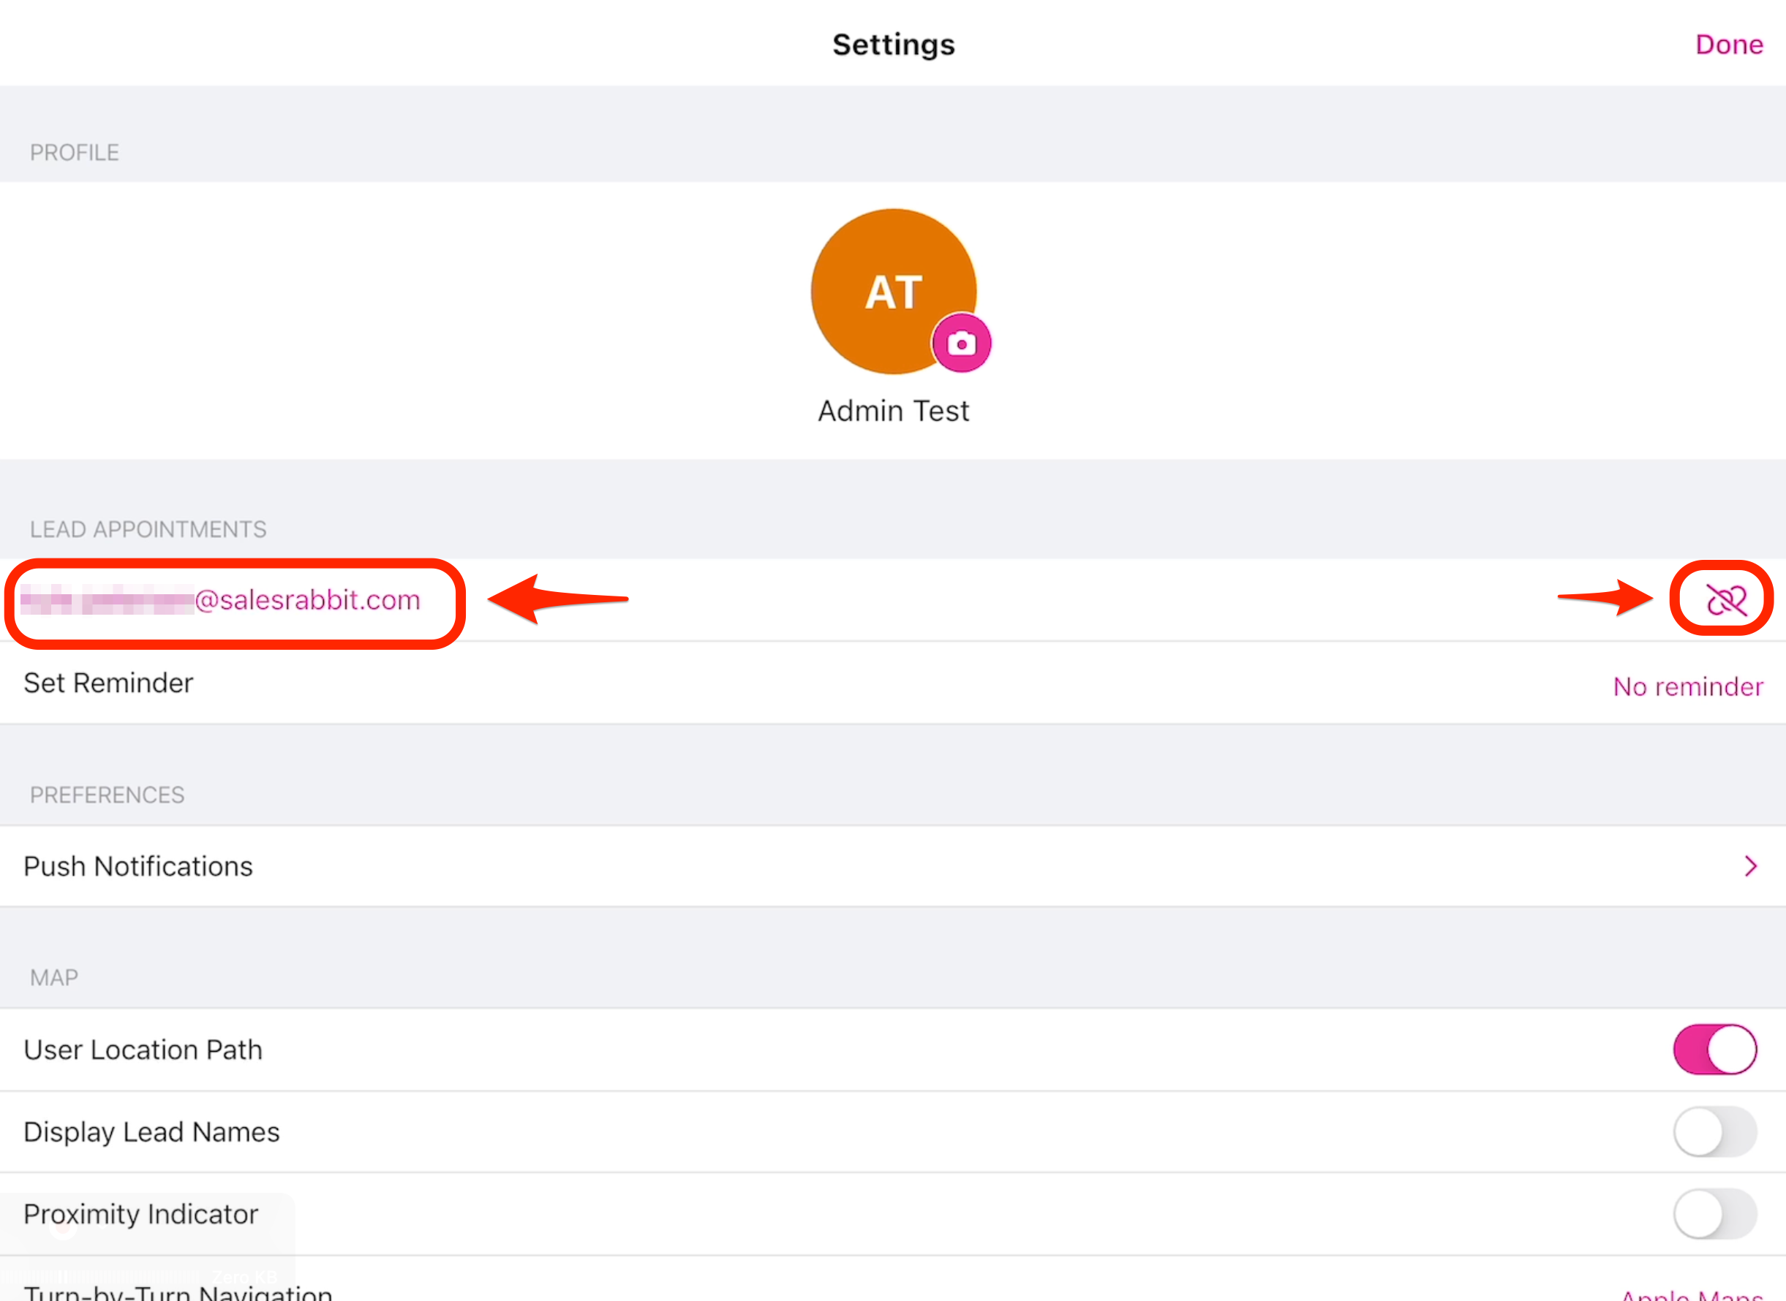
Task: Click the MAP section header
Action: pyautogui.click(x=54, y=977)
